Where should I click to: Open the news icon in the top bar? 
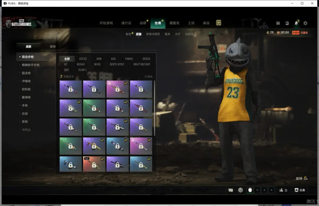(287, 23)
